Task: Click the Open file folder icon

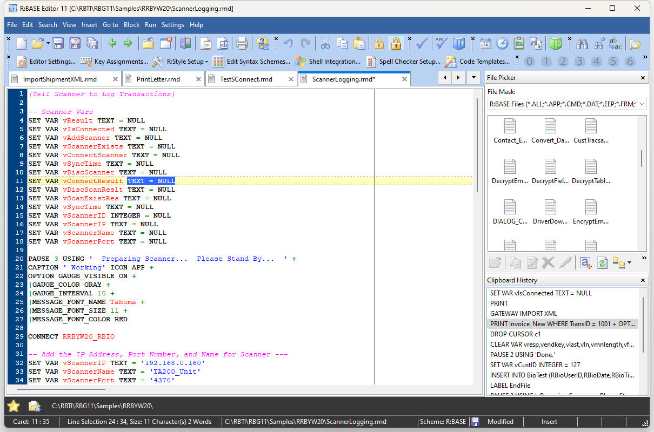Action: [x=37, y=43]
